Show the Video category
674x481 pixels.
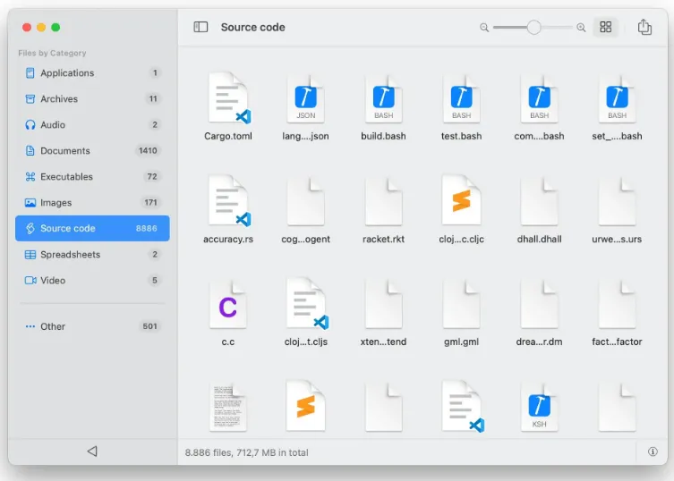coord(92,281)
